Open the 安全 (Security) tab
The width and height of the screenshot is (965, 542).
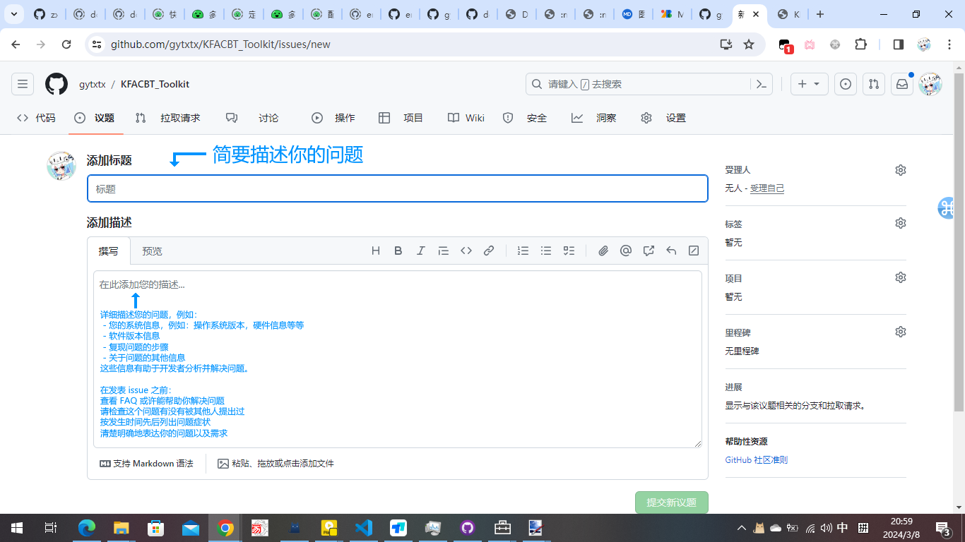pyautogui.click(x=525, y=118)
